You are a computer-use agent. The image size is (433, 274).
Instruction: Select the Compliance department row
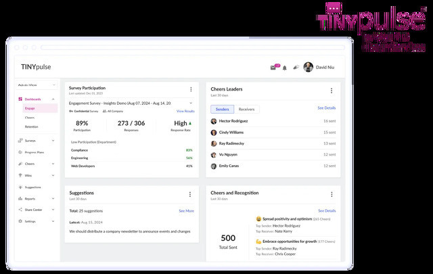tap(132, 150)
